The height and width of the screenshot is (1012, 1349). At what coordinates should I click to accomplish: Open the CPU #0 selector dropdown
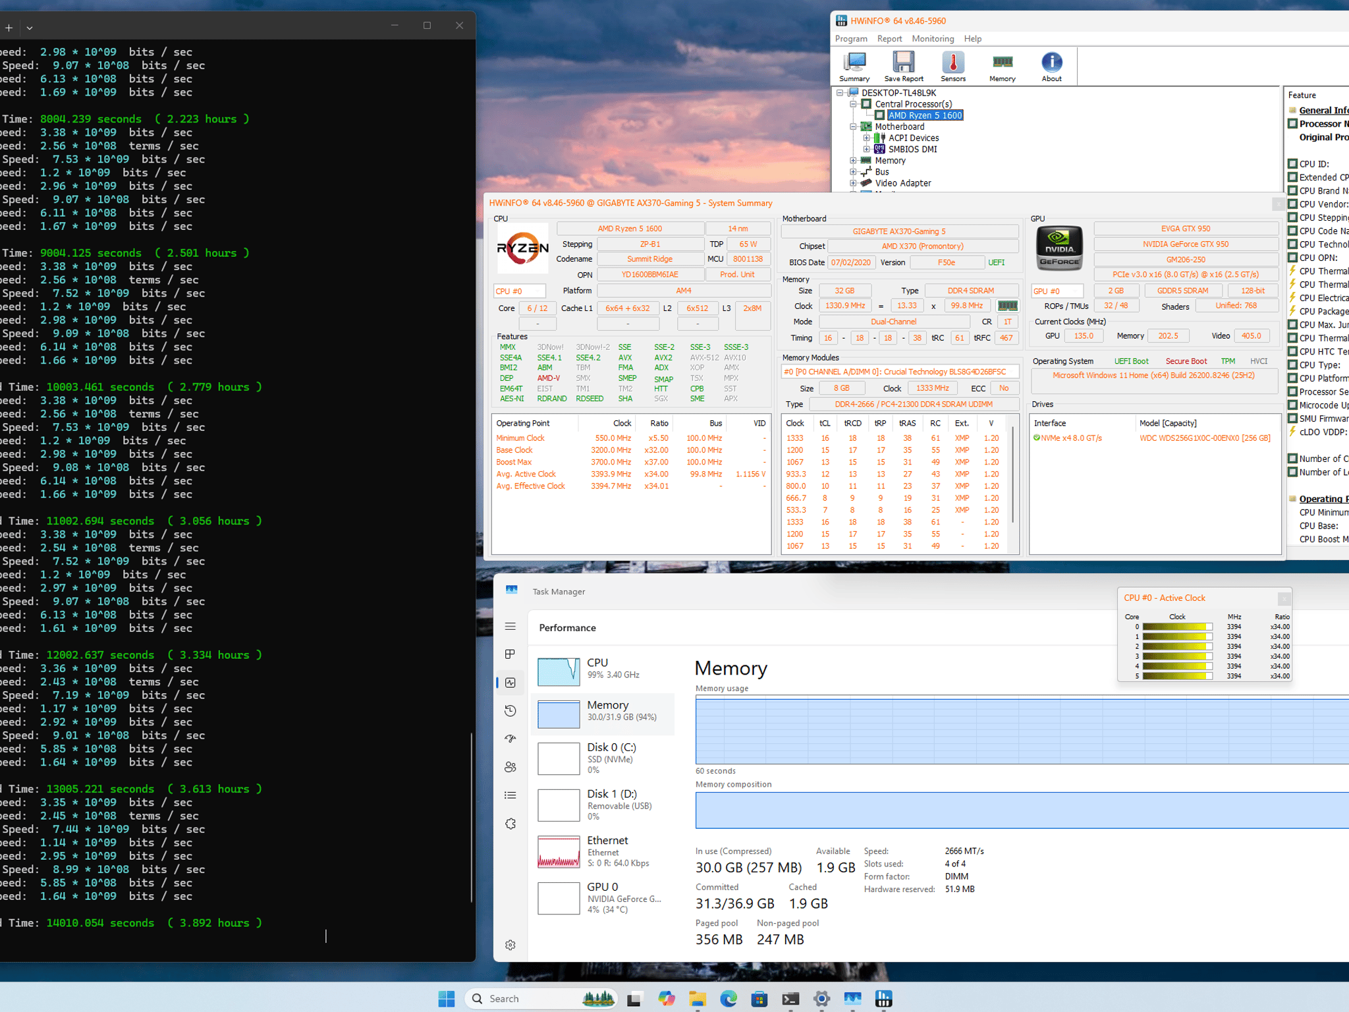pos(520,291)
